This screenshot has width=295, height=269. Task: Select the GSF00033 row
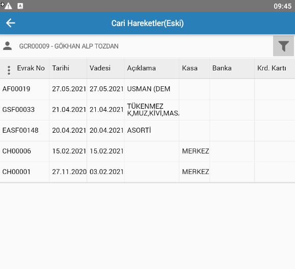tap(148, 110)
